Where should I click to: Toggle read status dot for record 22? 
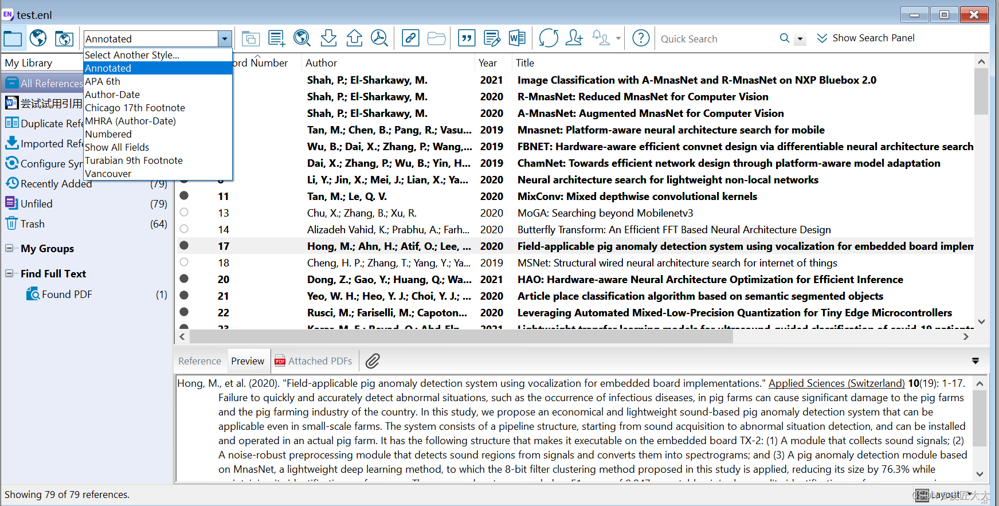coord(184,312)
